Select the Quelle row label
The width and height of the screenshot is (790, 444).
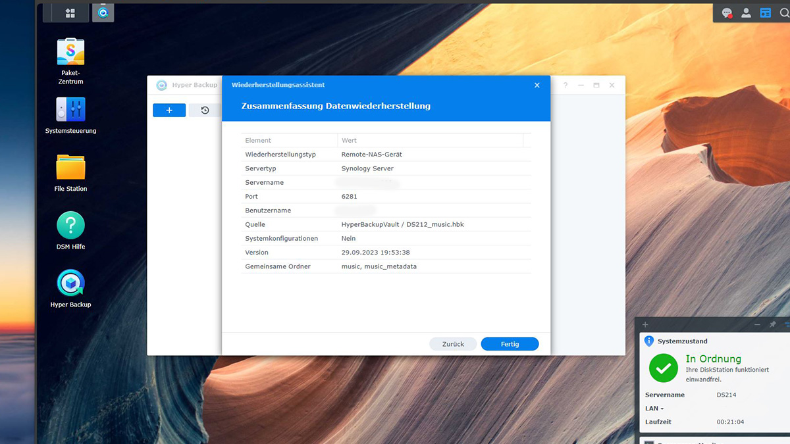tap(255, 224)
